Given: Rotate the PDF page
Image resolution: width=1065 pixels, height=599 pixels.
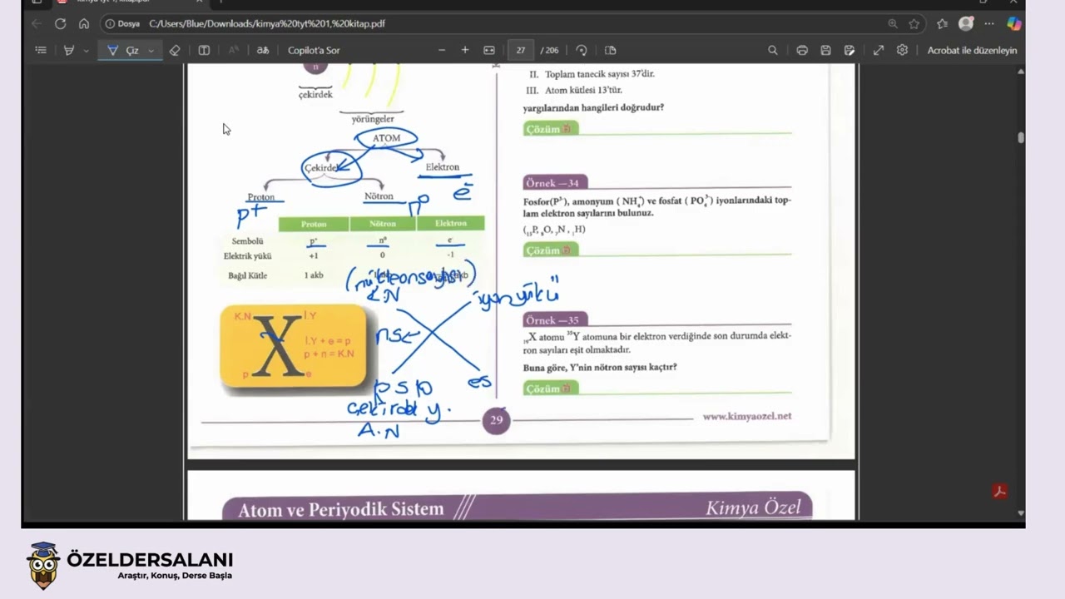Looking at the screenshot, I should coord(582,50).
